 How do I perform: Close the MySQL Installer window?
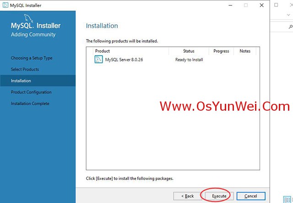(261, 5)
